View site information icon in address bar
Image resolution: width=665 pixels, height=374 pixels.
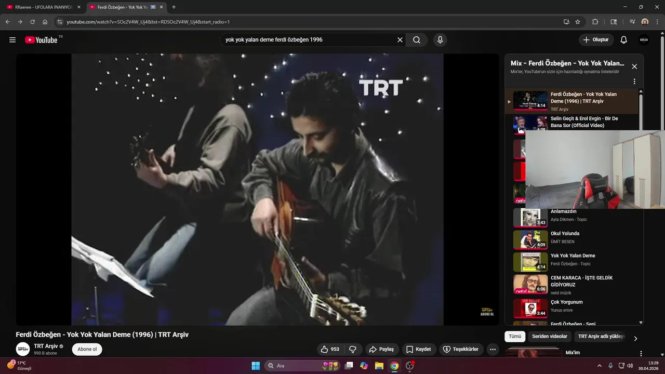tap(60, 22)
